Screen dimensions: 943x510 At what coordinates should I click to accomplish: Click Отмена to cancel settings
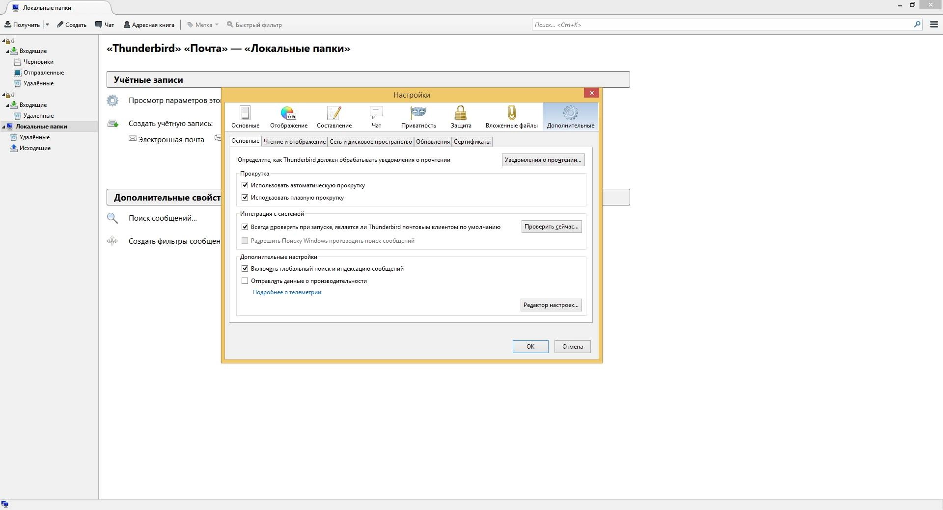coord(572,347)
